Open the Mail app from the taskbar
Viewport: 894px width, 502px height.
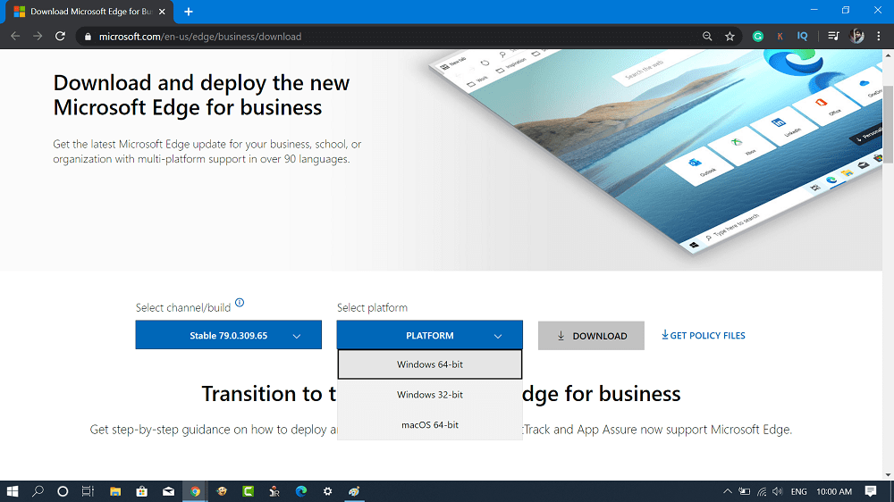click(x=168, y=491)
